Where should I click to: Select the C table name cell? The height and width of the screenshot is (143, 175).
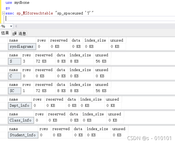[14, 76]
